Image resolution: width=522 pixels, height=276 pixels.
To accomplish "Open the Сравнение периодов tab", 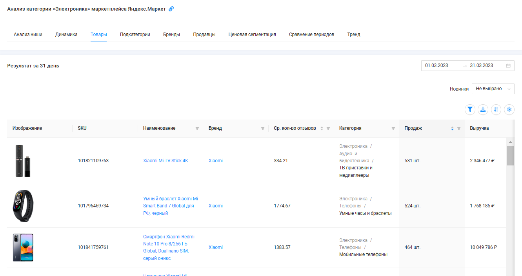I will click(x=311, y=34).
